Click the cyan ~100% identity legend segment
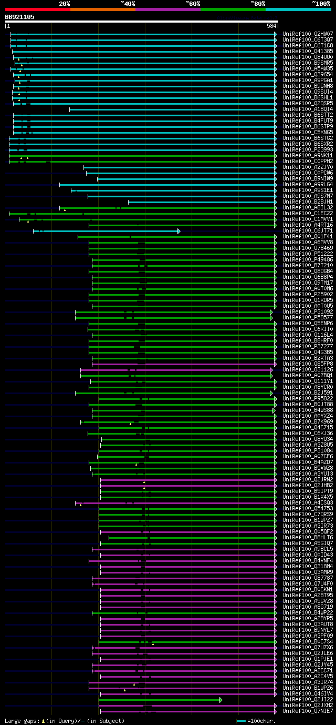Viewport: 336px width, 725px height. 298,9
